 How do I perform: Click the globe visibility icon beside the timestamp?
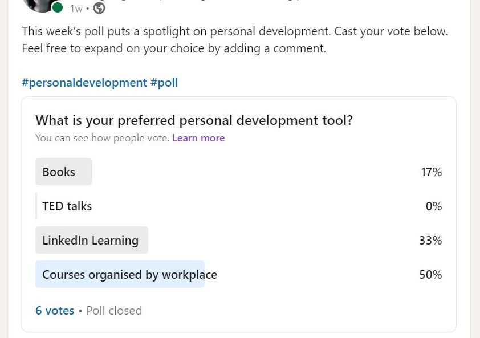click(99, 8)
